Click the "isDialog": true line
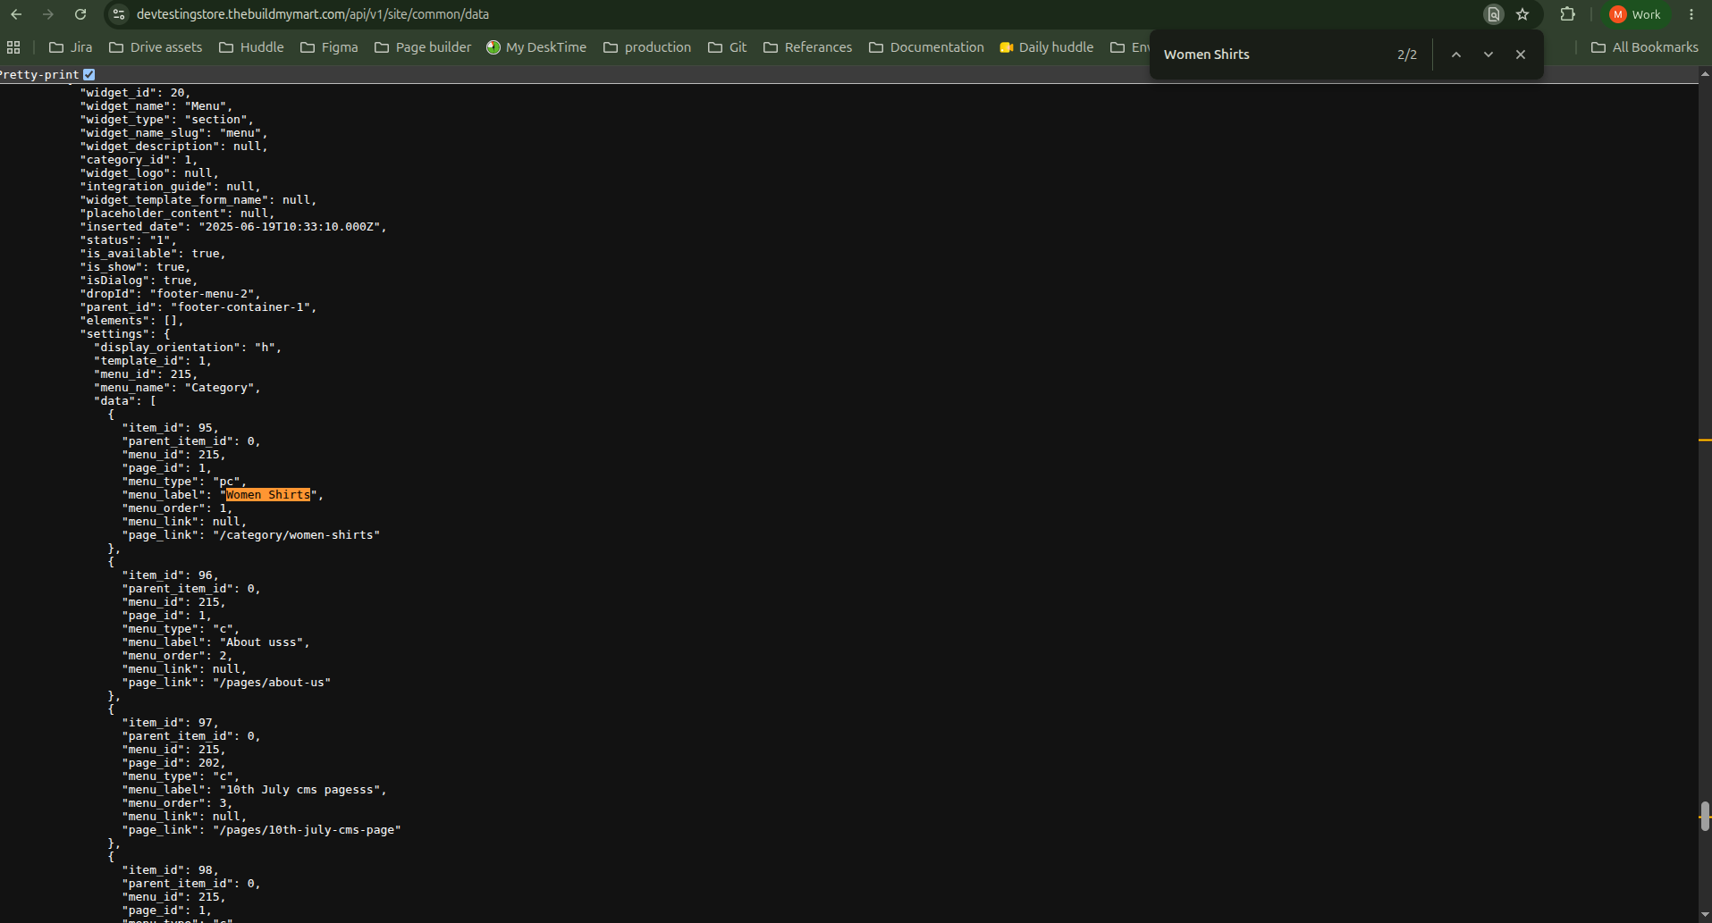1712x923 pixels. pyautogui.click(x=139, y=281)
